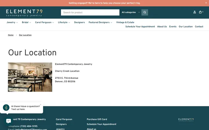This screenshot has width=209, height=130.
Task: Click Element79 Contemporary Jewelry store name
Action: (x=73, y=64)
